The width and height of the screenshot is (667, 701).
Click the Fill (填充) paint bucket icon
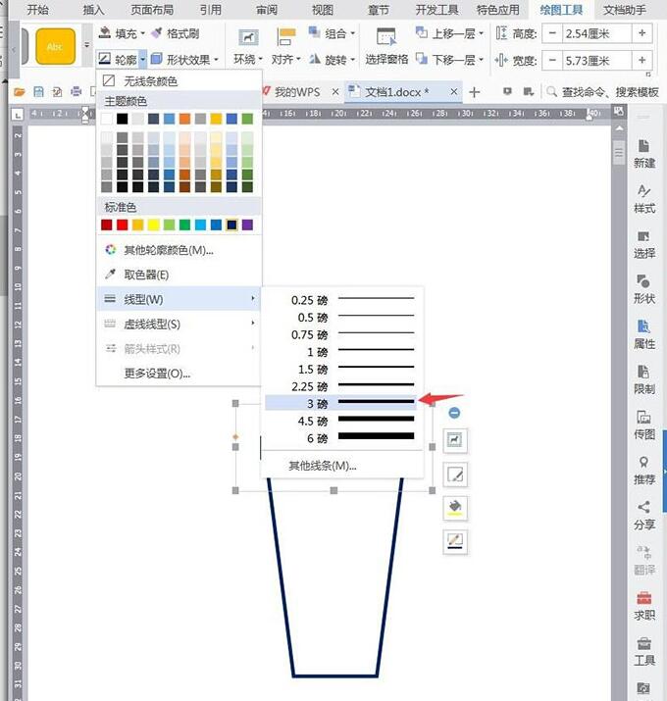tap(105, 33)
